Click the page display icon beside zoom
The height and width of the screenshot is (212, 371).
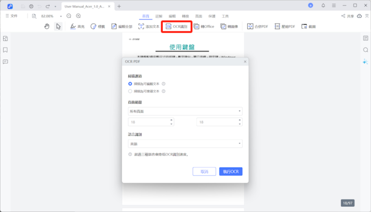[x=34, y=16]
